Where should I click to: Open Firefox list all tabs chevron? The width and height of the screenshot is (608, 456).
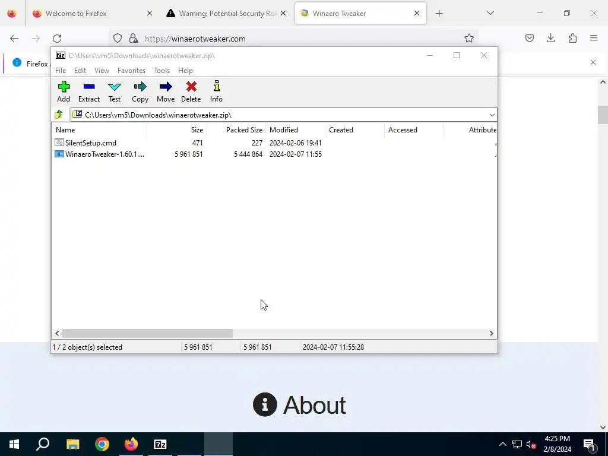[x=490, y=13]
